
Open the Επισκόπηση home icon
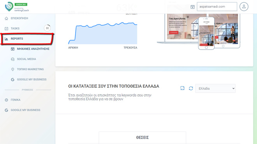6,18
